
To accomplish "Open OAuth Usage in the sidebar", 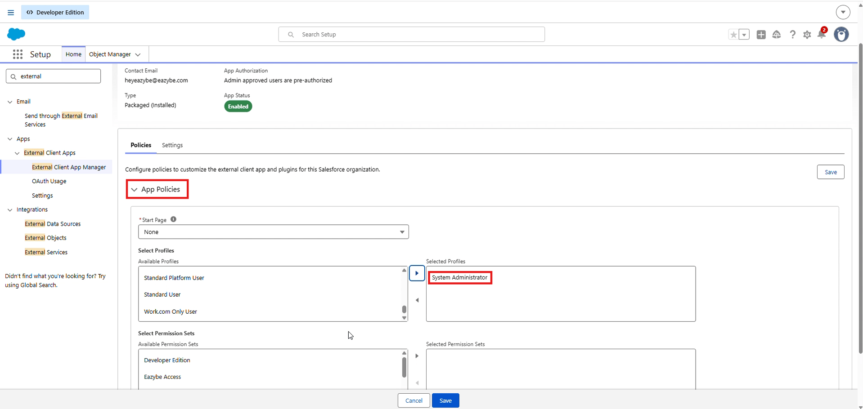I will [49, 181].
